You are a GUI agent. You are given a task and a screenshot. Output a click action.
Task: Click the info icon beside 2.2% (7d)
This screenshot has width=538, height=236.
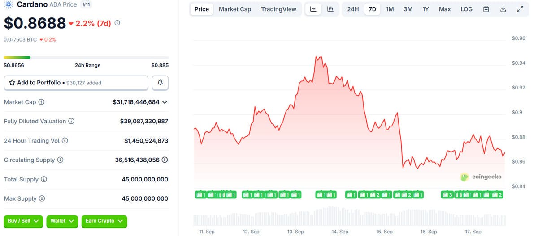[x=117, y=22]
